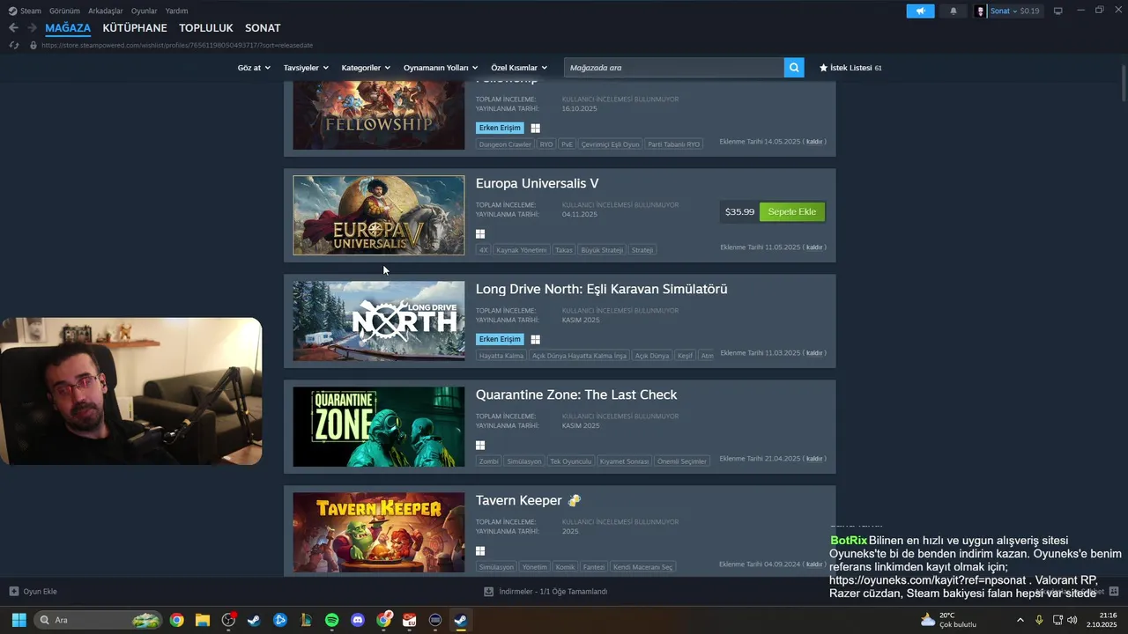Click the active Steam taskbar icon

(x=460, y=620)
